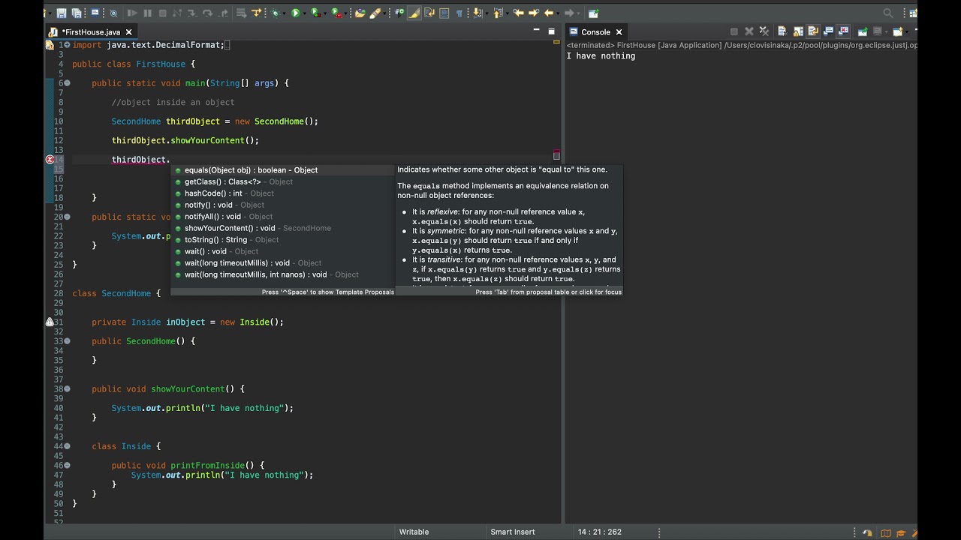This screenshot has width=961, height=540.
Task: Navigate forward to the next edit location
Action: point(533,13)
